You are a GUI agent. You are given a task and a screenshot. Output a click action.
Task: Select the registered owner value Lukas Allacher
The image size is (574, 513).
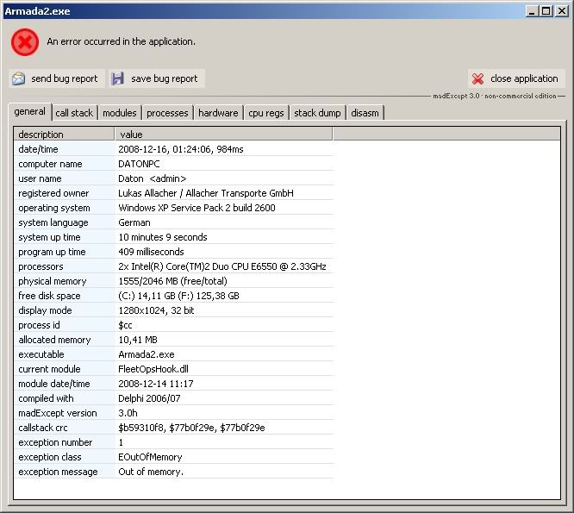click(206, 193)
